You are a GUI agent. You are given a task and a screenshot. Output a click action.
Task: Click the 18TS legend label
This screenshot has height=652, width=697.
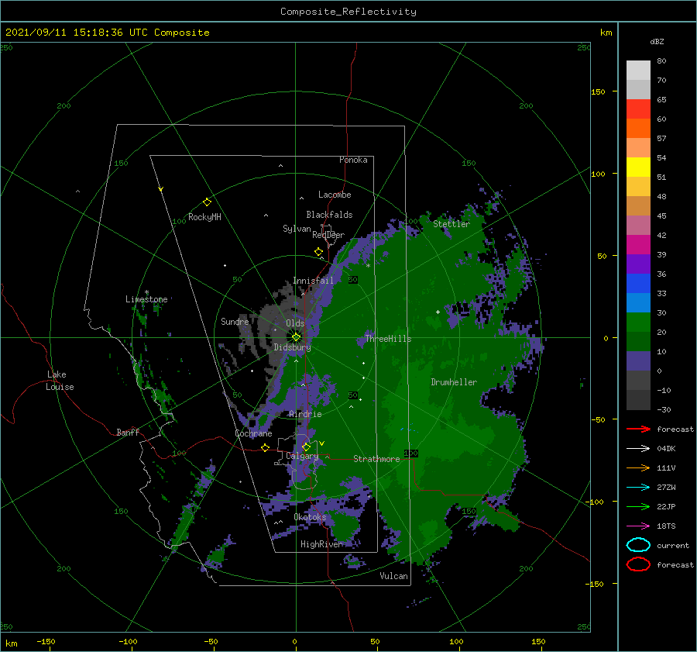pos(666,526)
